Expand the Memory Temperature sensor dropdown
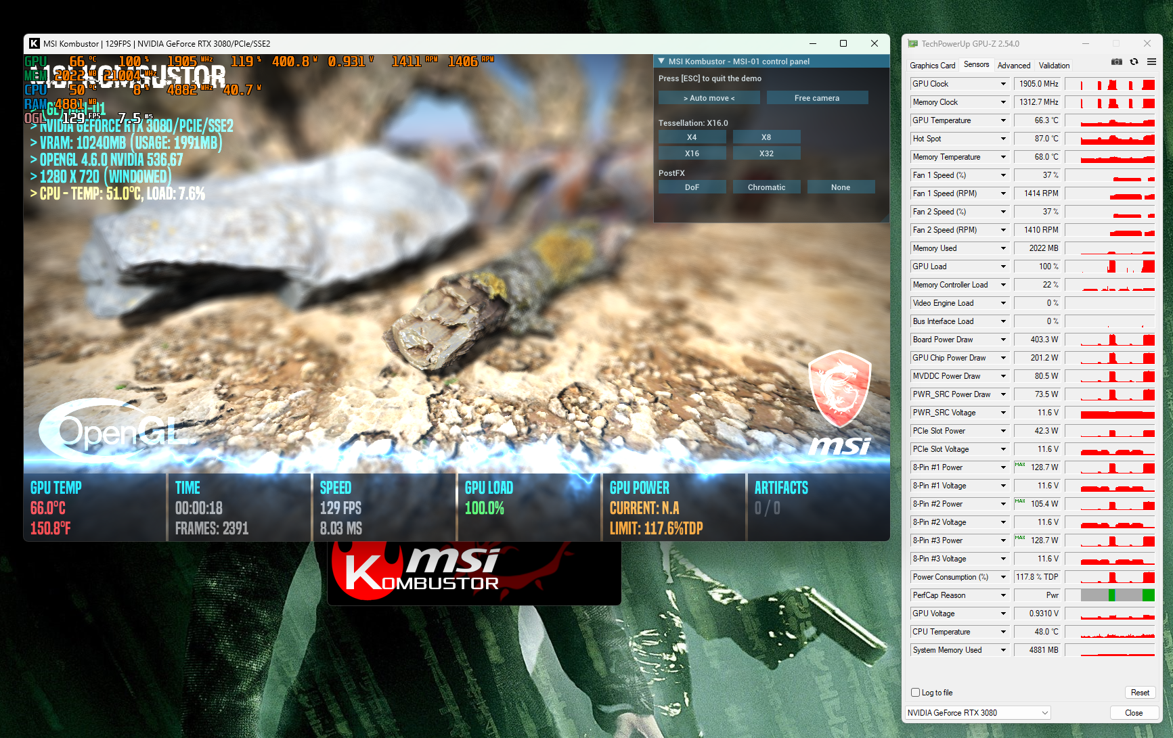 pos(1003,157)
